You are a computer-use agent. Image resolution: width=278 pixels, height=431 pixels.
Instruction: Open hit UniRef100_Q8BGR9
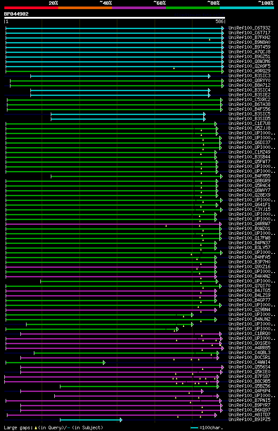click(x=249, y=181)
